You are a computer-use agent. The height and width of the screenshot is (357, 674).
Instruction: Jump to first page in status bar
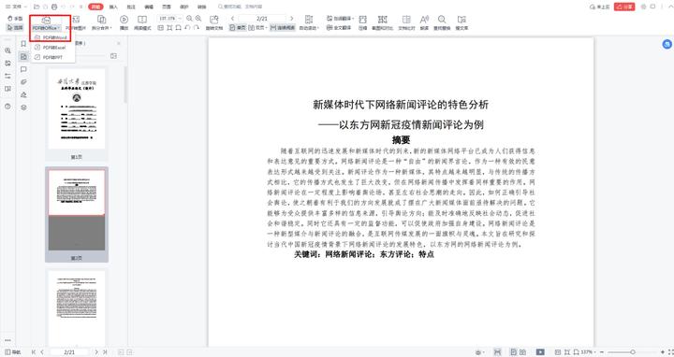34,352
